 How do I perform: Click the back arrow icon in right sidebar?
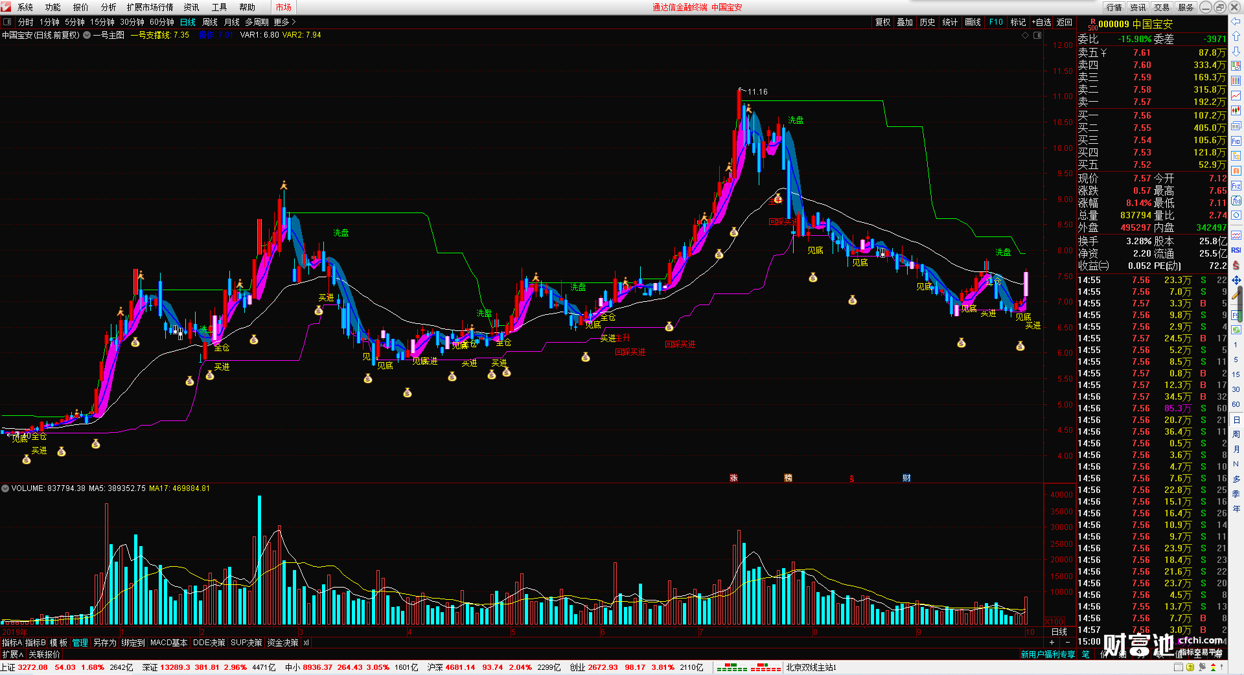click(1236, 21)
